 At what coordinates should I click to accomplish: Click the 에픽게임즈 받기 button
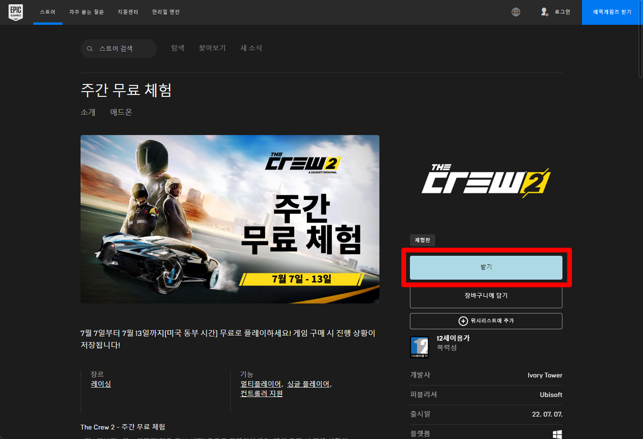pos(612,12)
